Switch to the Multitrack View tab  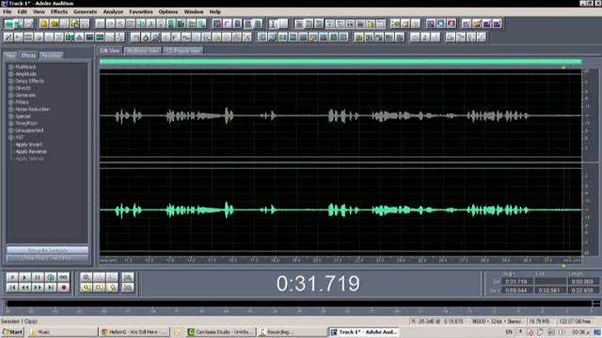pos(142,51)
